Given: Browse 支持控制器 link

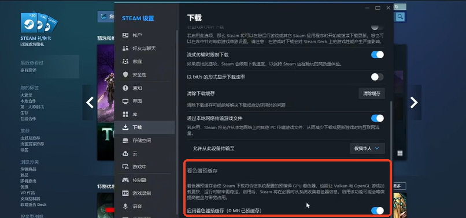Looking at the screenshot, I should 30,199.
